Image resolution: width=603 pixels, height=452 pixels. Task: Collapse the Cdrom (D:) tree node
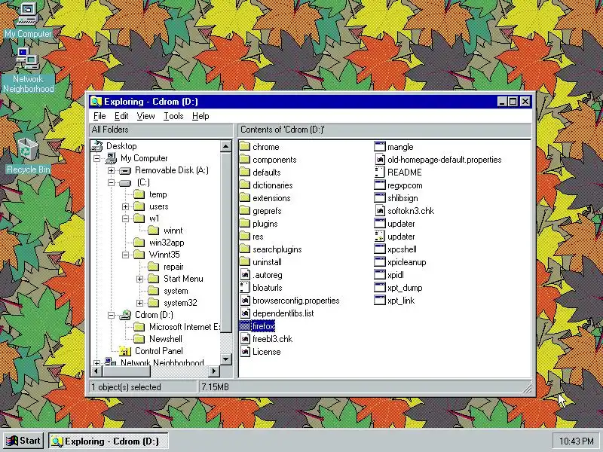coord(111,315)
